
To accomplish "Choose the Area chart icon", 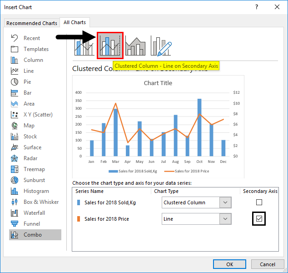I will [15, 104].
